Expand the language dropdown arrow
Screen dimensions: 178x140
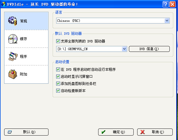pos(167,21)
